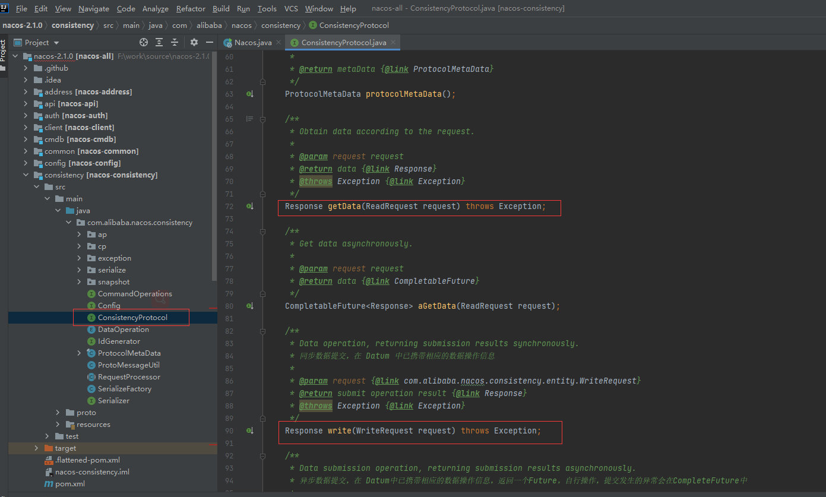The width and height of the screenshot is (826, 497).
Task: Click the locate/select opened file icon
Action: pos(143,42)
